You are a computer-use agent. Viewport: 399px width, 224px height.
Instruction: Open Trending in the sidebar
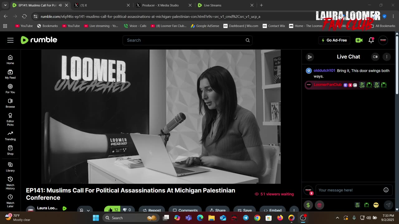10,136
